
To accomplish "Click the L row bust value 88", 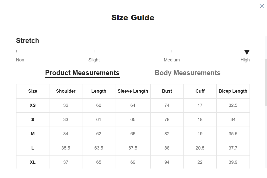I will pyautogui.click(x=167, y=148).
